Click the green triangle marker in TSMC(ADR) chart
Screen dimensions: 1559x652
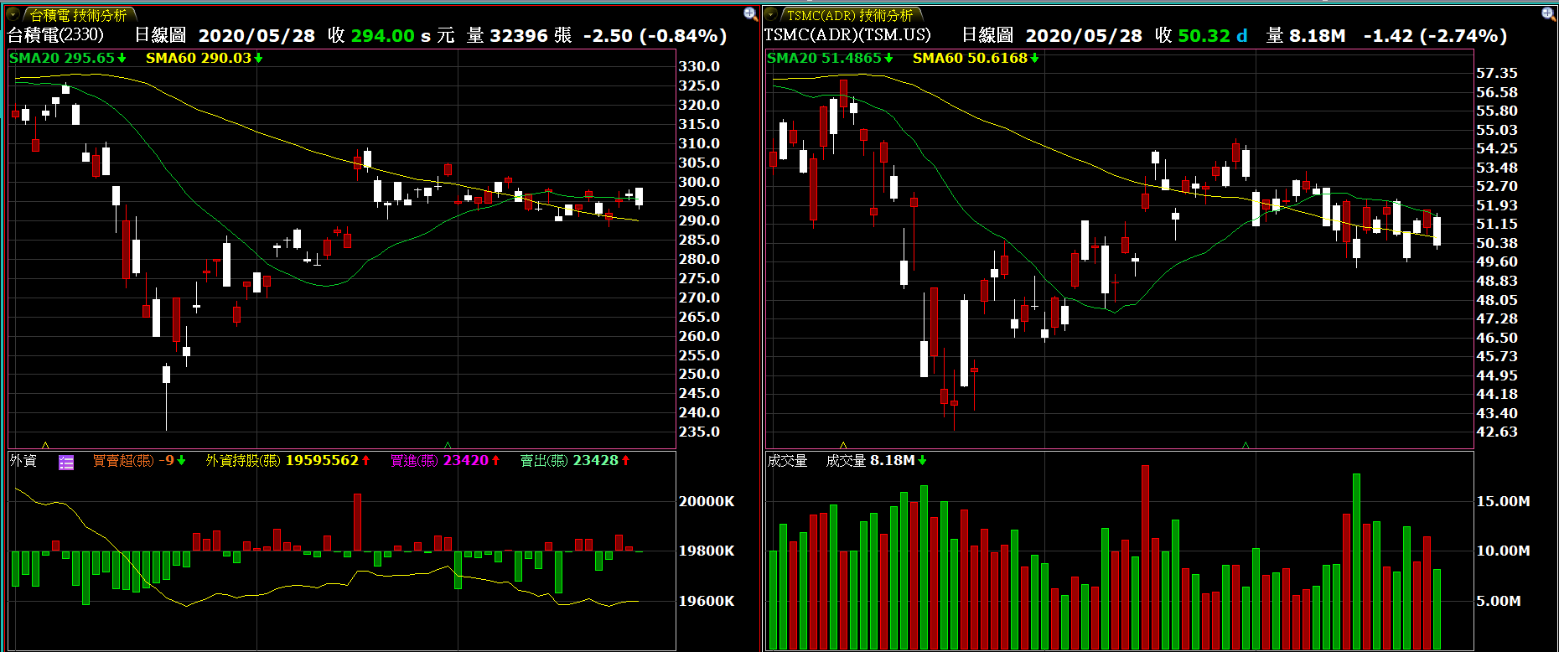pos(1246,445)
